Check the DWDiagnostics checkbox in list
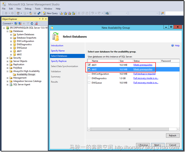Screen dimensions: 185x152 pos(89,78)
